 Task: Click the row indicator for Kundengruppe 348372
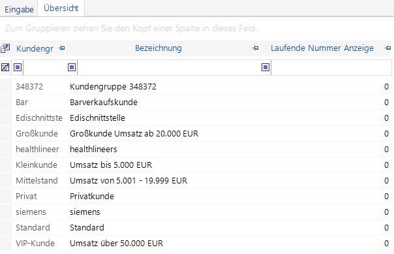coord(5,87)
